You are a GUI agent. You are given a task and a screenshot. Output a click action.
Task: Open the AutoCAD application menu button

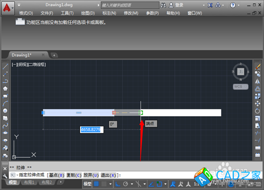point(8,8)
